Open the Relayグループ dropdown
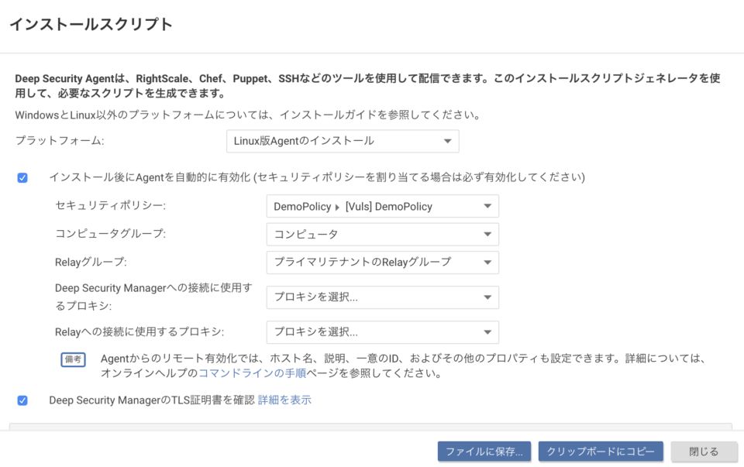 [x=382, y=263]
